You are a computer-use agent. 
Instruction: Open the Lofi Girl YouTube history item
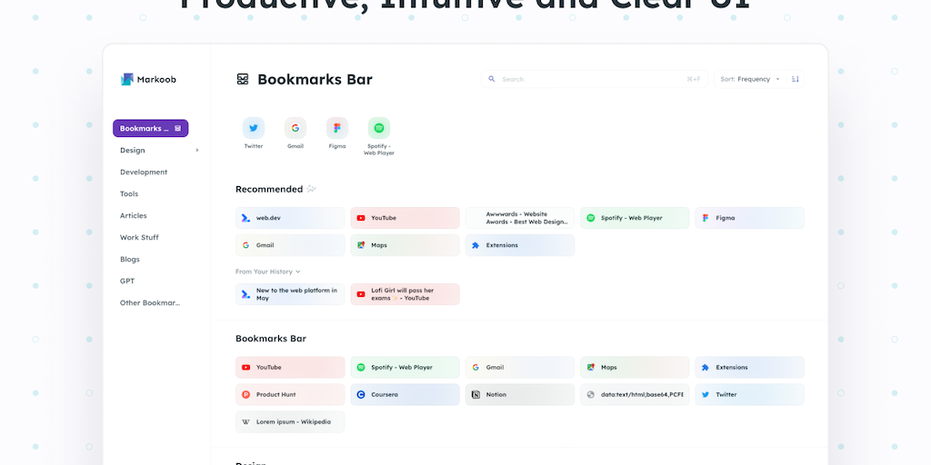pos(405,294)
